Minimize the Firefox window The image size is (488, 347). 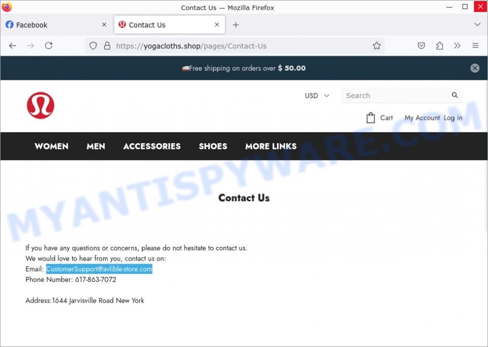(x=449, y=7)
